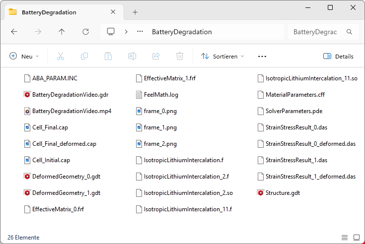The width and height of the screenshot is (365, 244).
Task: Toggle the Details pane
Action: pos(338,56)
